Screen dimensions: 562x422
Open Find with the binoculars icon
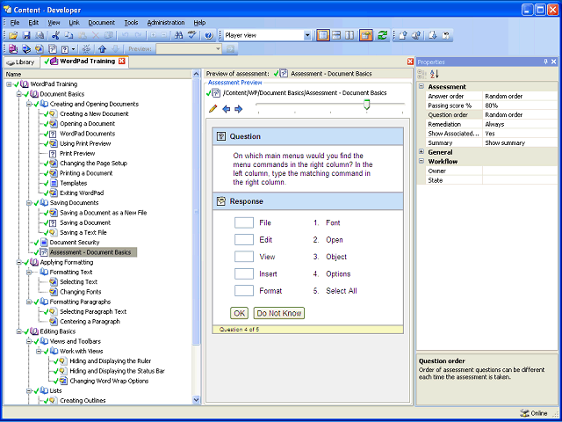(178, 35)
